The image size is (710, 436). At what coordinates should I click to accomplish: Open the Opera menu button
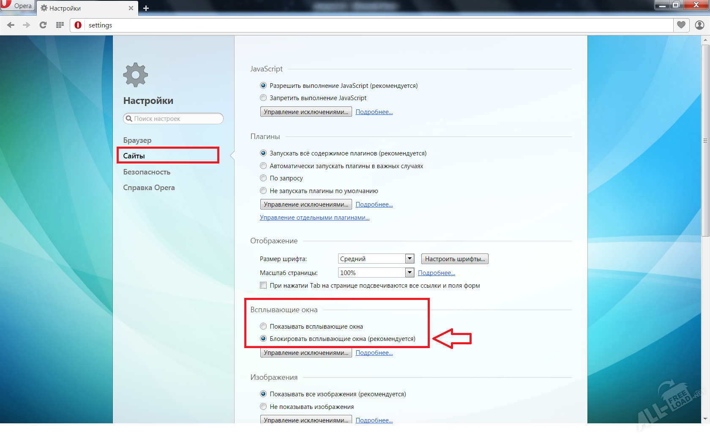(17, 5)
